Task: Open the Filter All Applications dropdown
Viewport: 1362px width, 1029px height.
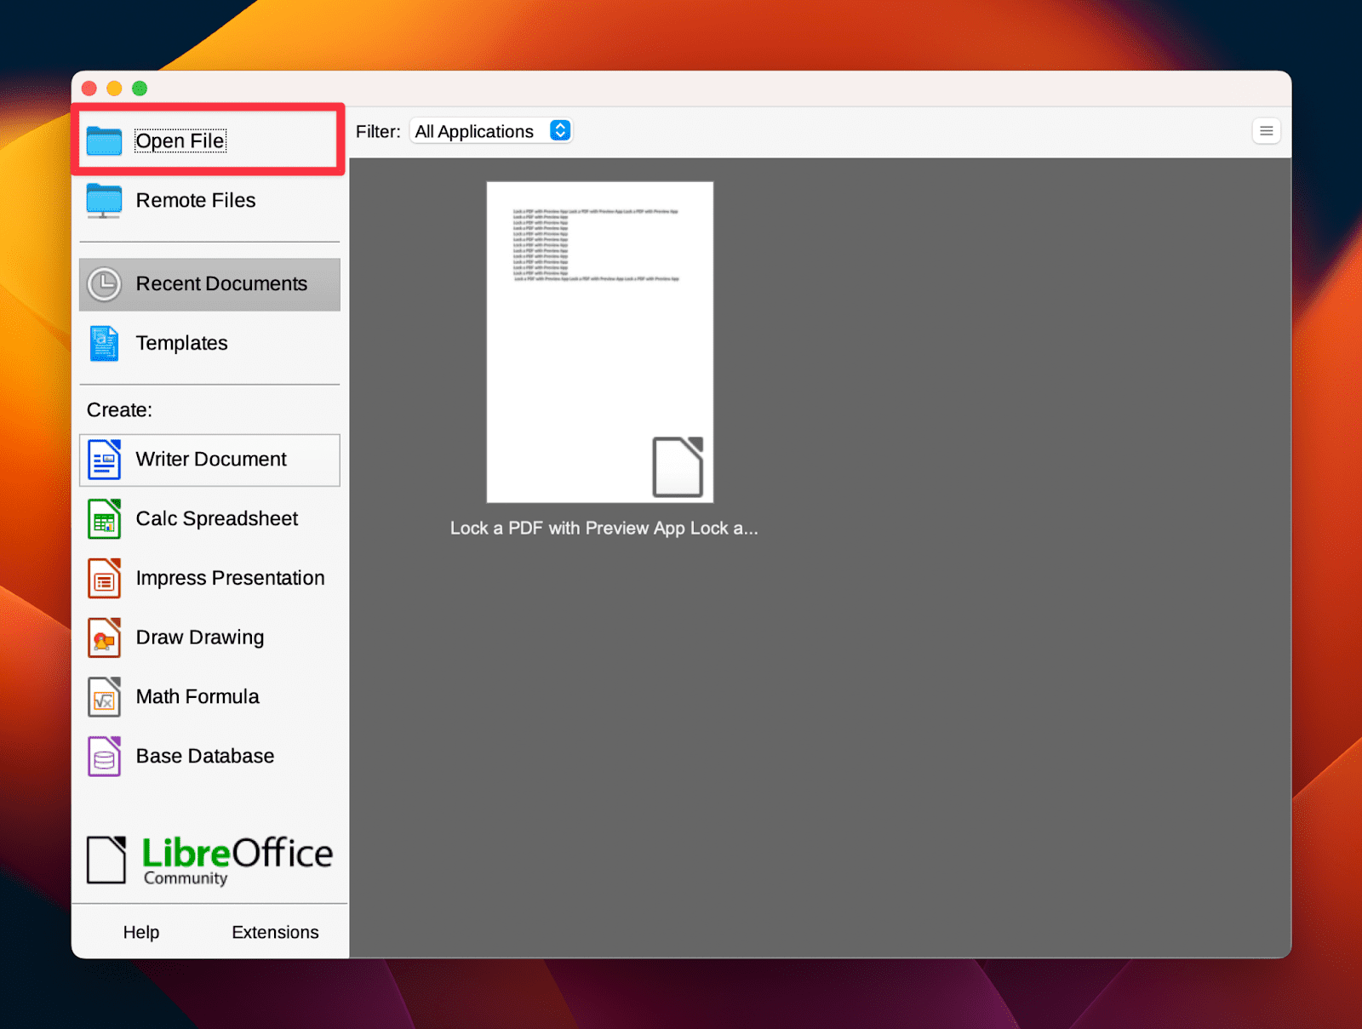Action: coord(491,131)
